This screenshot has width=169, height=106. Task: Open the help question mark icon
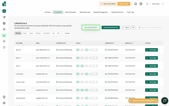(141, 4)
